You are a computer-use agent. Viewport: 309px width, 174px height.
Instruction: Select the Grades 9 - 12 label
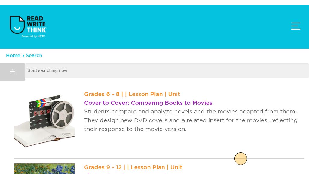point(103,167)
